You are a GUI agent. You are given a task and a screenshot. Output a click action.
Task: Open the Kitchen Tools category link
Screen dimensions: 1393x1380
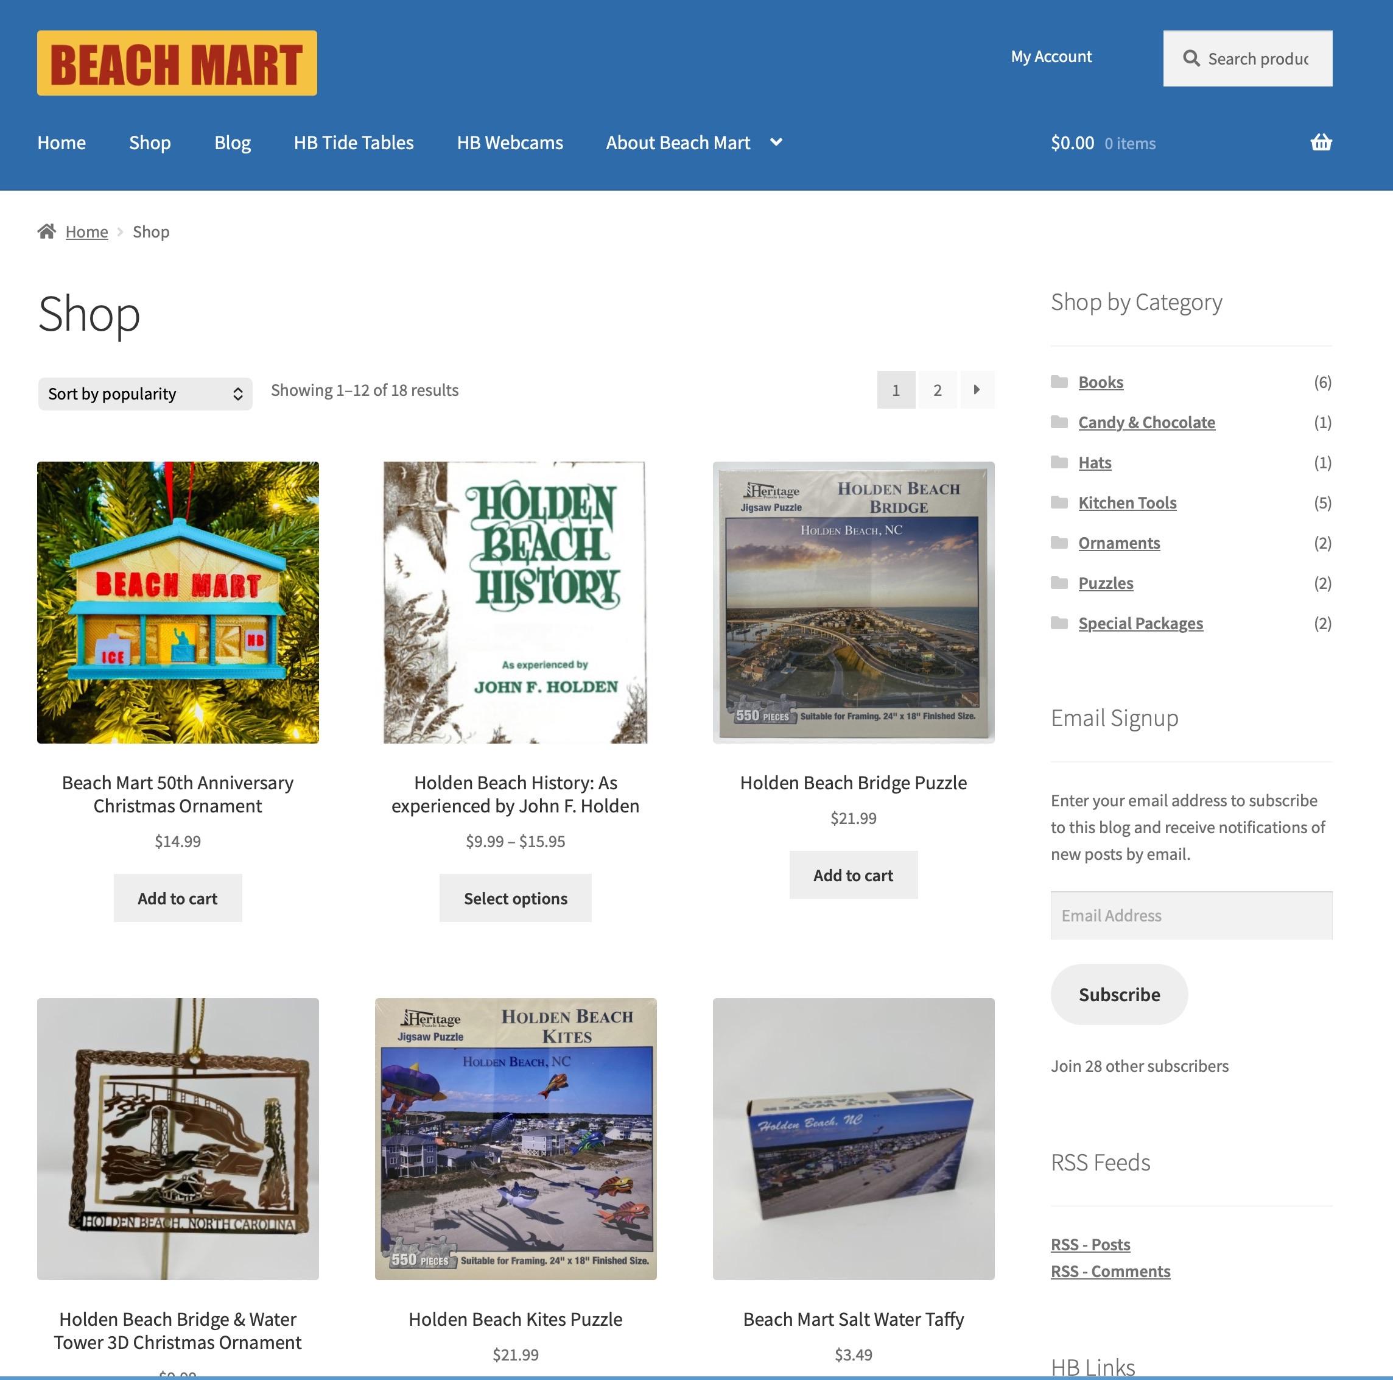1127,503
